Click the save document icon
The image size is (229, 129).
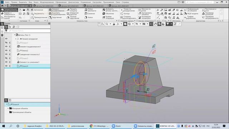point(28,10)
